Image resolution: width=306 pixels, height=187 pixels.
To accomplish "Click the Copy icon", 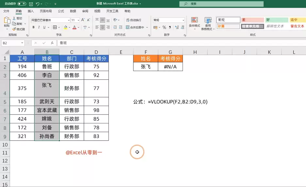I will point(14,23).
